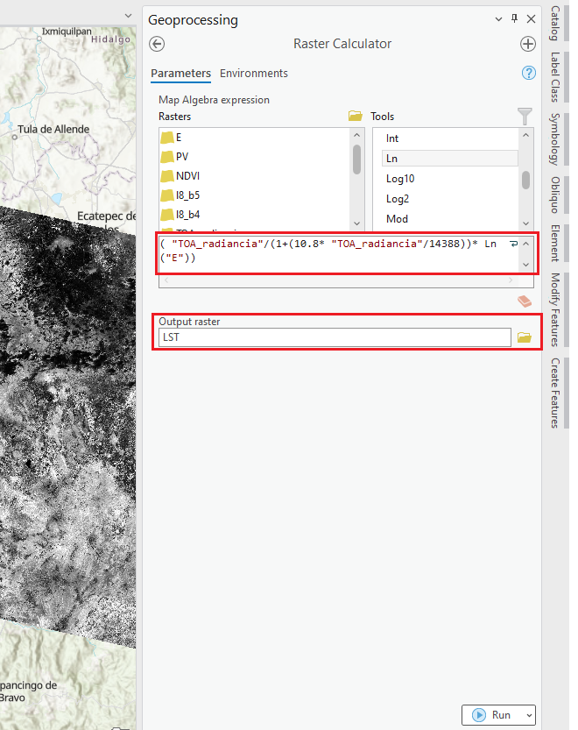Browse for the output raster location
This screenshot has height=730, width=578.
click(x=525, y=337)
